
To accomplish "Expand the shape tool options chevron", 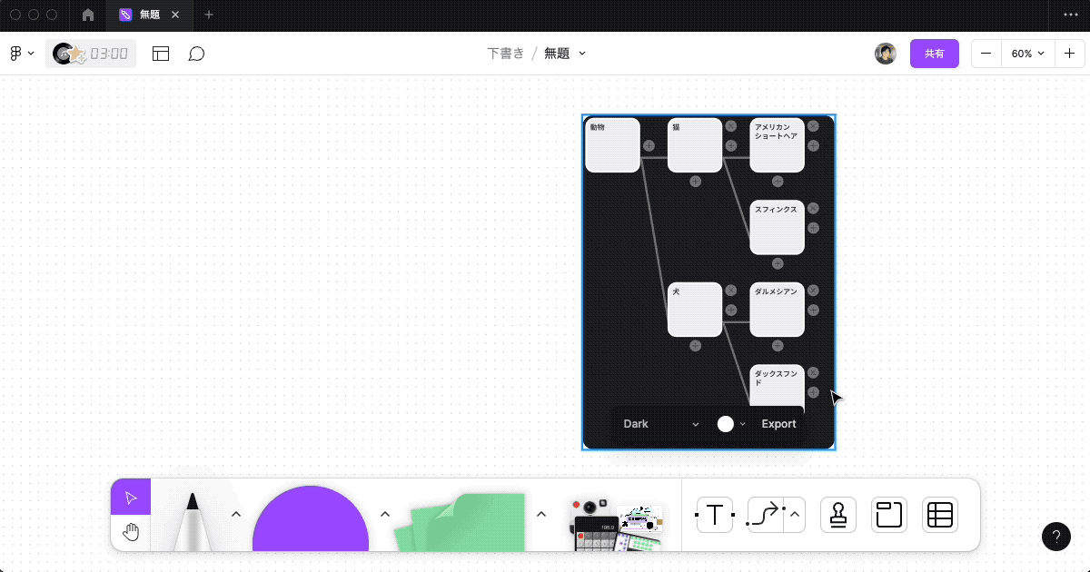I will pyautogui.click(x=385, y=513).
